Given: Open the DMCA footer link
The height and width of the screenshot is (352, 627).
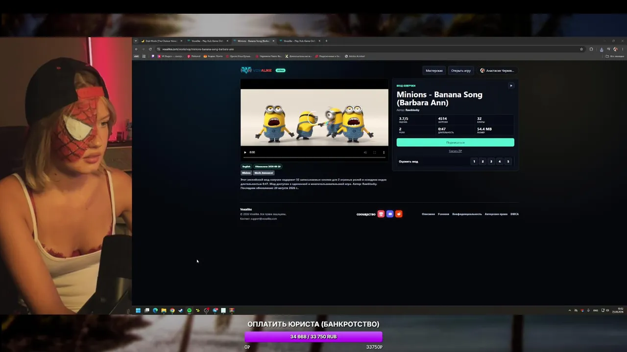Looking at the screenshot, I should [x=514, y=214].
